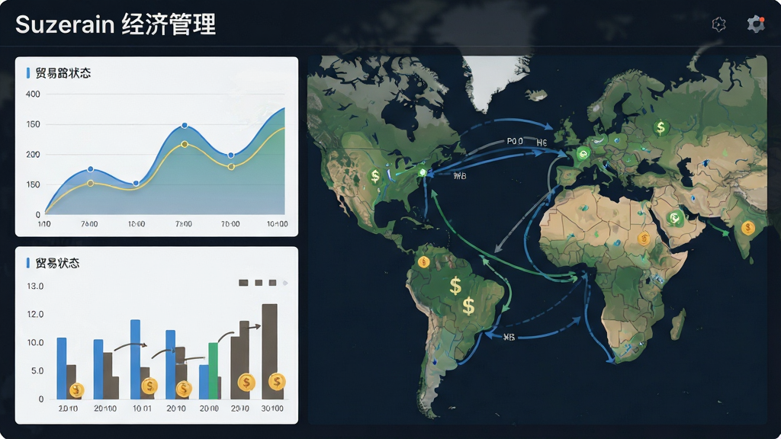
Task: Select gold coin on northern South America
Action: click(x=423, y=262)
